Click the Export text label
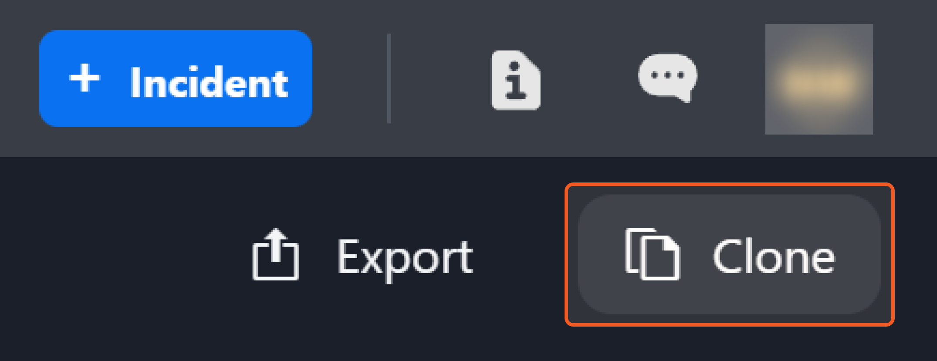937x361 pixels. pos(405,259)
